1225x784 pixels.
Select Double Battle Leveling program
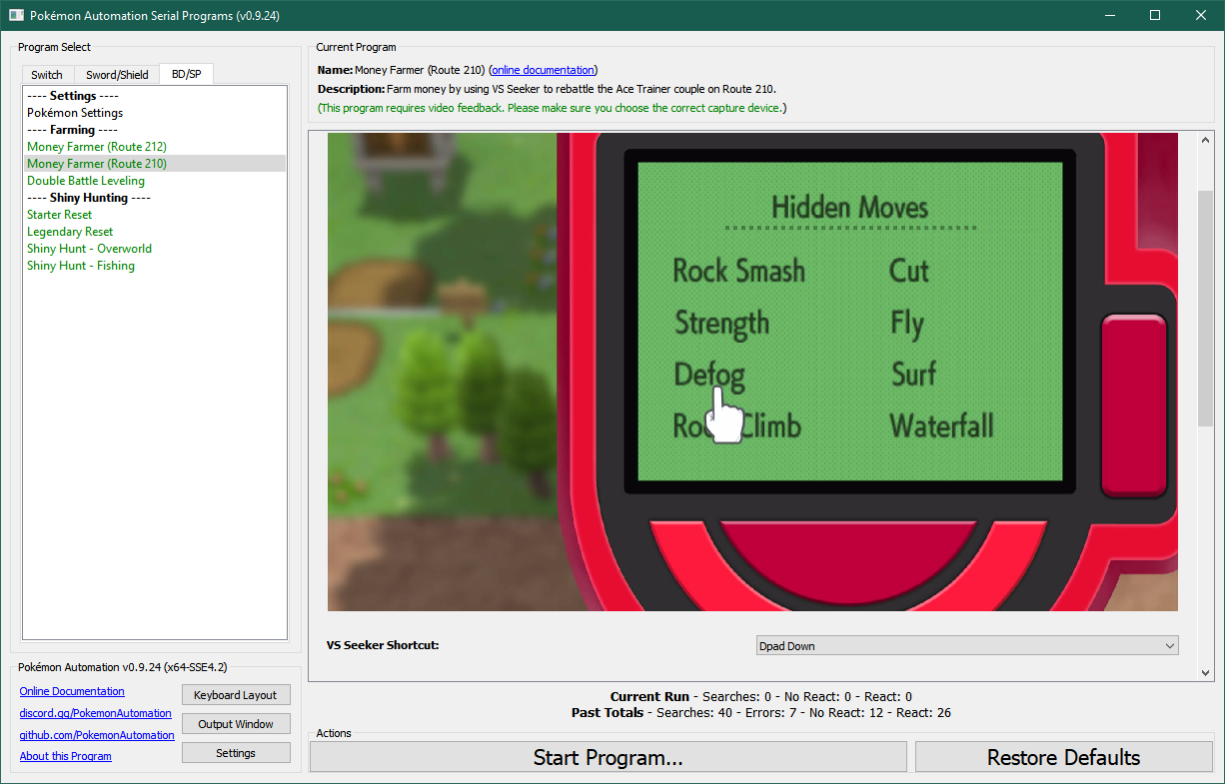[x=86, y=181]
